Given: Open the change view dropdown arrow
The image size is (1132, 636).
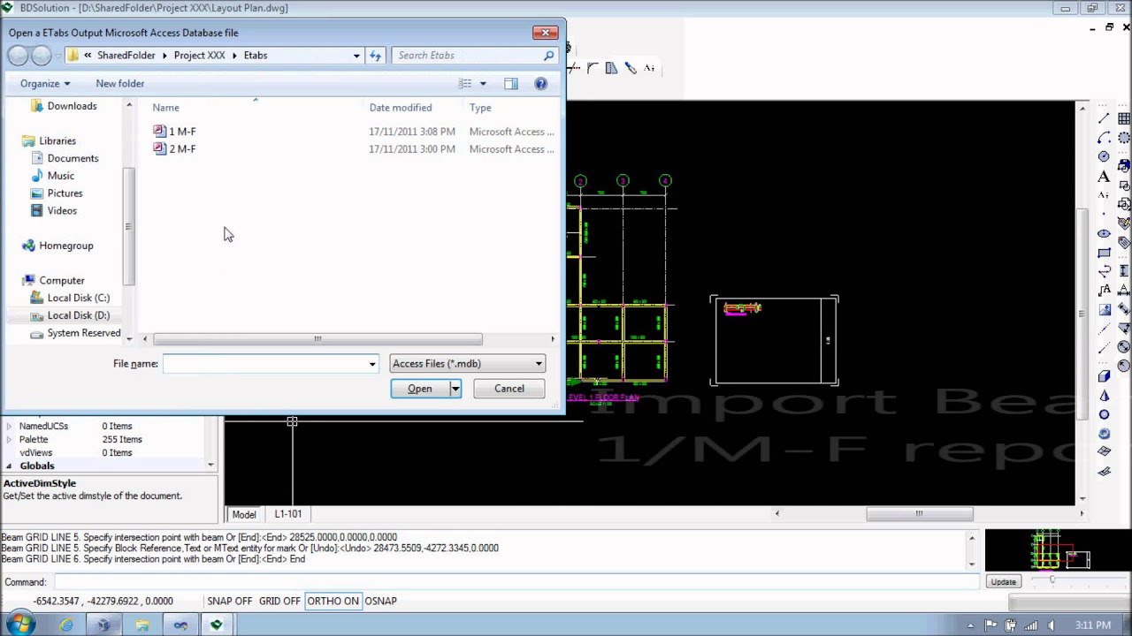Looking at the screenshot, I should 483,83.
